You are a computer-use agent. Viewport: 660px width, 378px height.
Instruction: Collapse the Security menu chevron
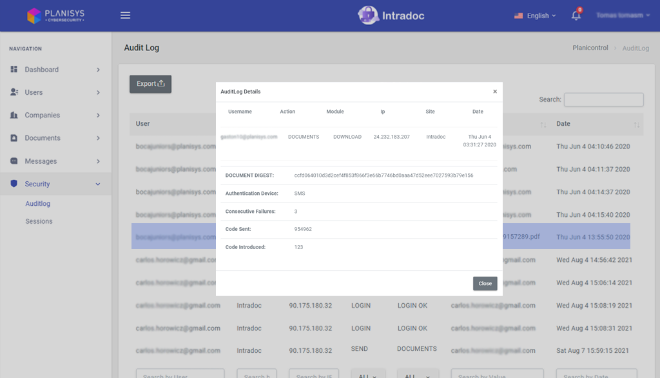98,184
